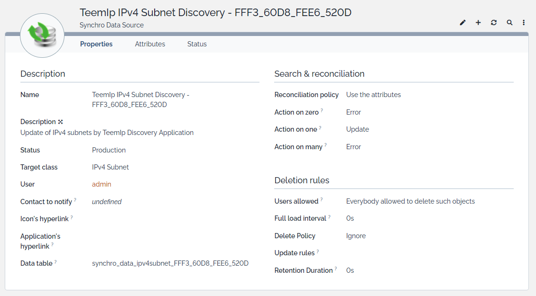Viewport: 536px width, 296px height.
Task: Click the pencil edit icon
Action: [x=463, y=23]
